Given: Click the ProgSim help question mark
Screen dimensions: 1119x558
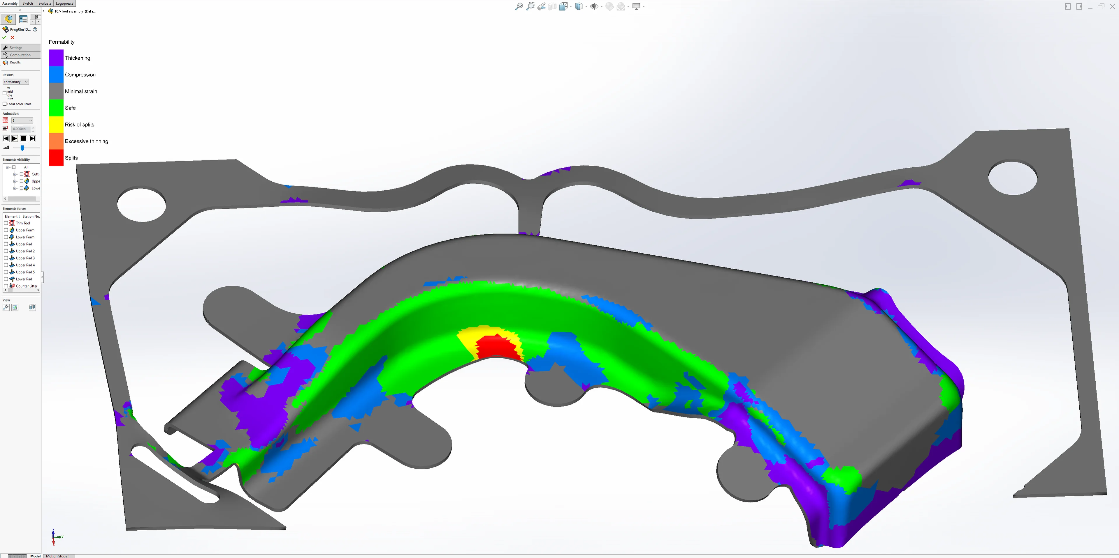Looking at the screenshot, I should tap(35, 29).
